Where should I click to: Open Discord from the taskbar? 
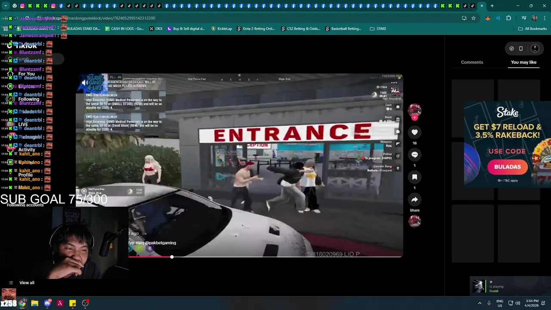47,303
